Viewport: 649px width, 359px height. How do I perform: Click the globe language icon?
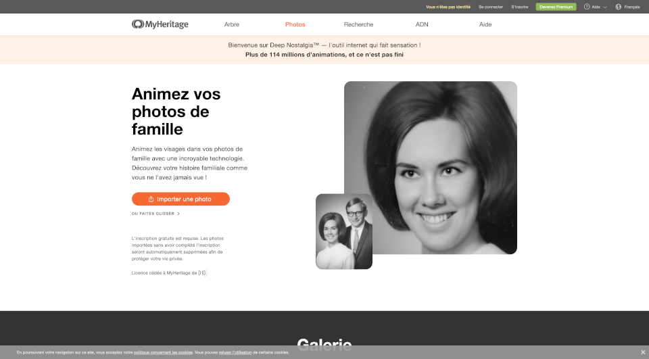click(619, 7)
